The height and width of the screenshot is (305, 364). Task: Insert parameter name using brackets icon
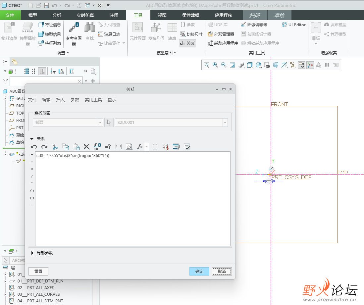coord(155,147)
